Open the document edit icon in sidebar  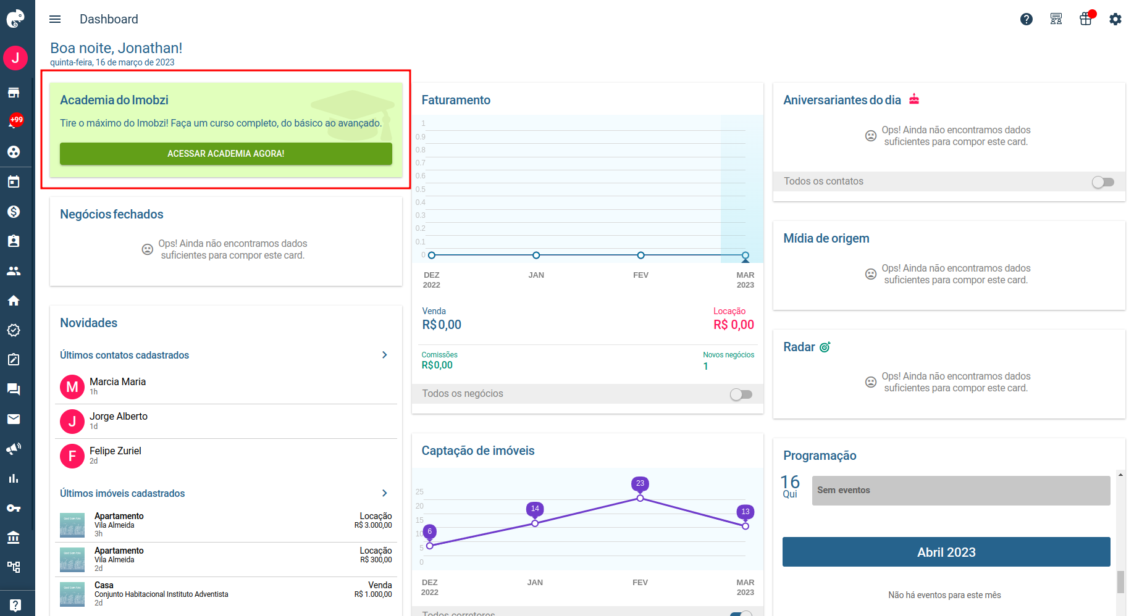click(14, 359)
